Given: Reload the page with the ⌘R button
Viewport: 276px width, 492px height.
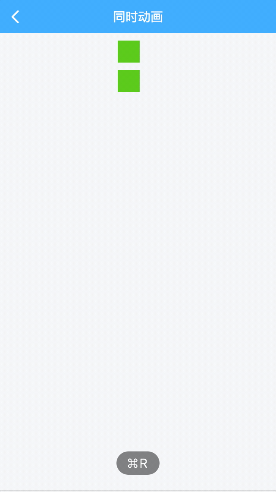Looking at the screenshot, I should [138, 463].
